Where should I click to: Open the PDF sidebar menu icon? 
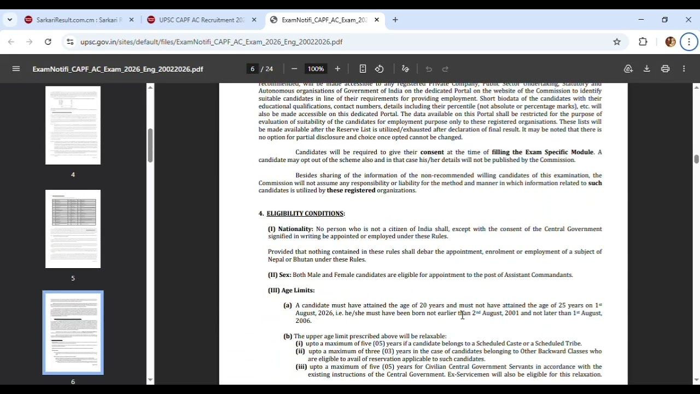16,69
